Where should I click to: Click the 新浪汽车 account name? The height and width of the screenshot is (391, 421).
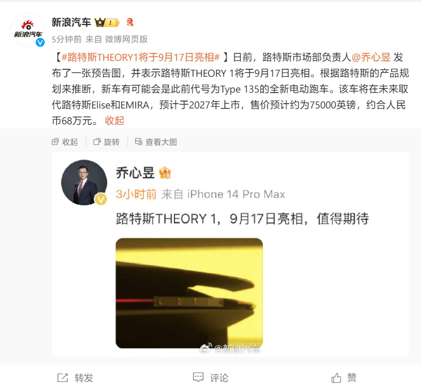click(71, 22)
